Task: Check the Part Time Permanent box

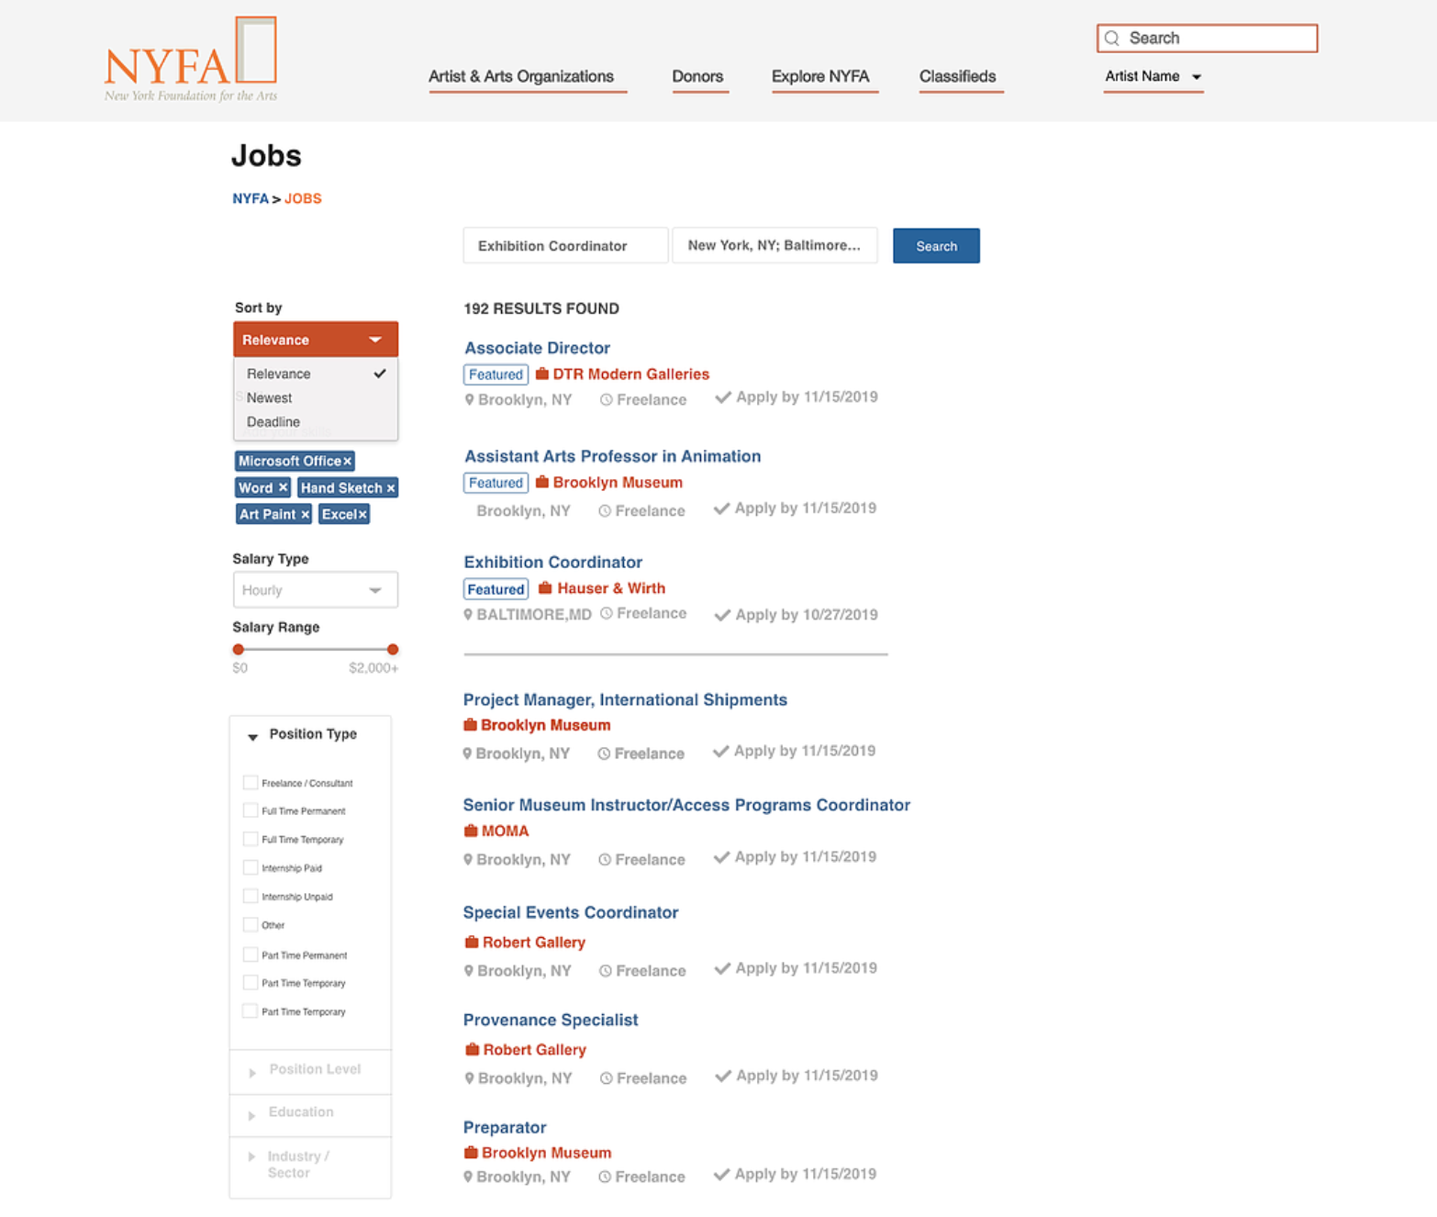Action: point(250,955)
